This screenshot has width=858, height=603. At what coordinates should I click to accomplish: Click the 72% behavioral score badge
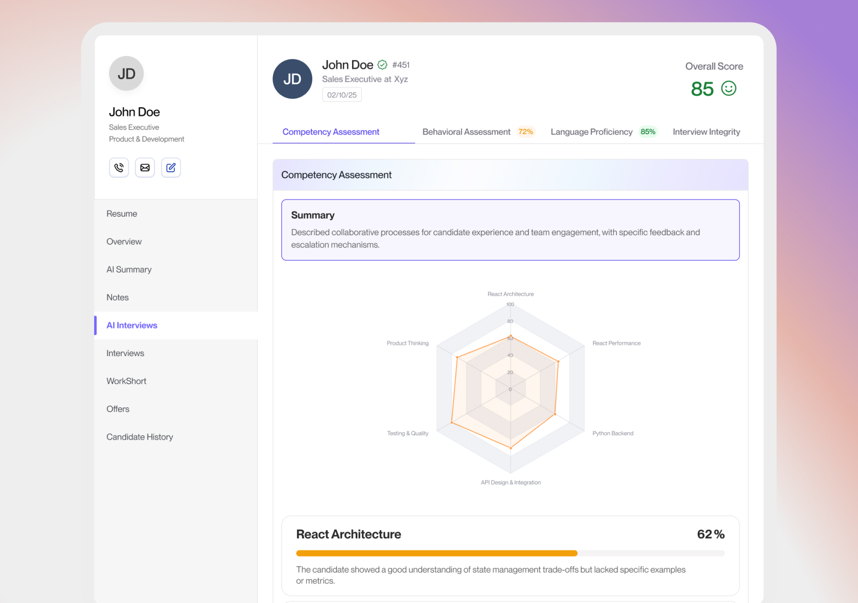coord(526,132)
